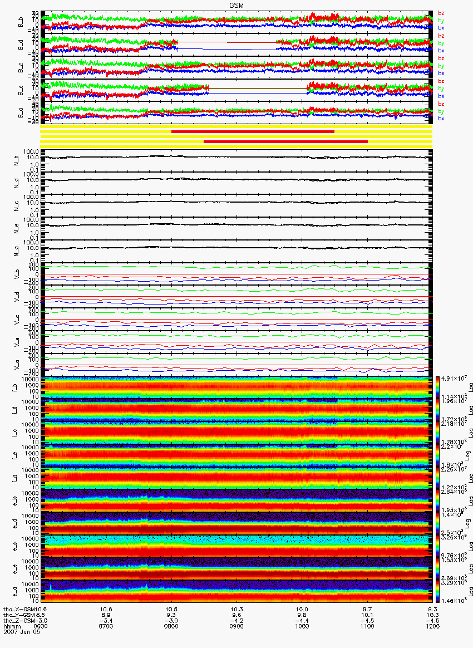
Task: Click color bar beside i_b spectrogram
Action: click(437, 388)
